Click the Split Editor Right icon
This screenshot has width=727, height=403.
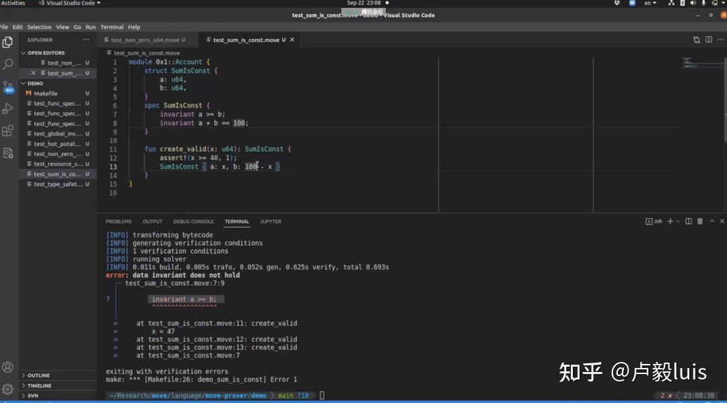pos(709,40)
